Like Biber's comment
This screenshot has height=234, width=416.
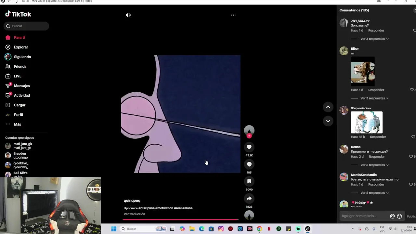click(412, 90)
